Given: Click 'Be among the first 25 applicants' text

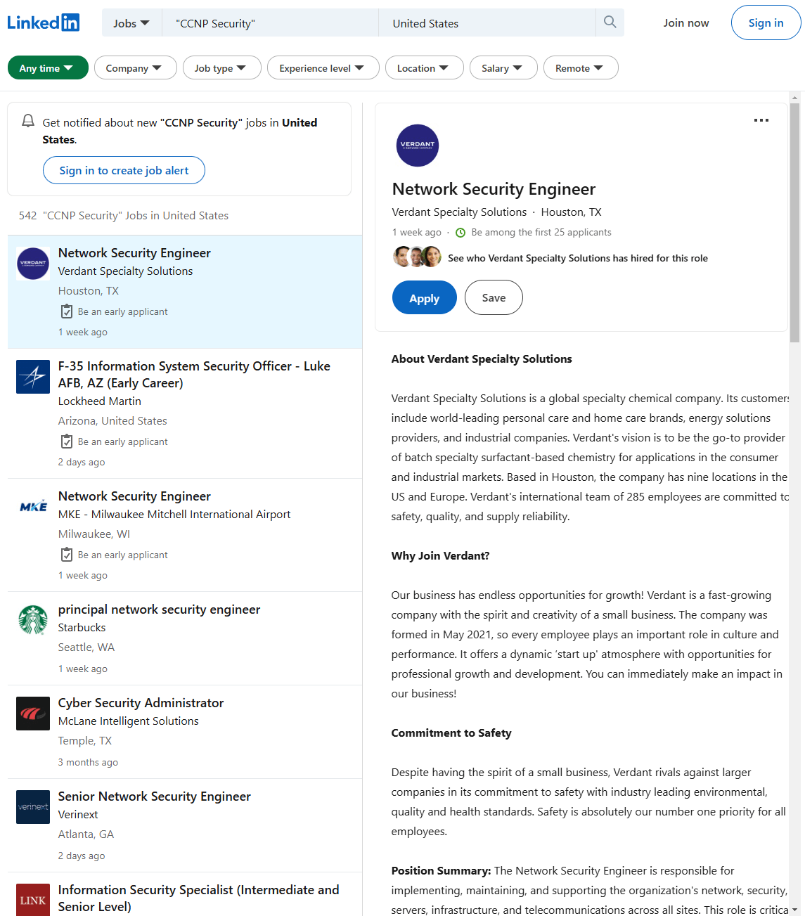Looking at the screenshot, I should 541,233.
